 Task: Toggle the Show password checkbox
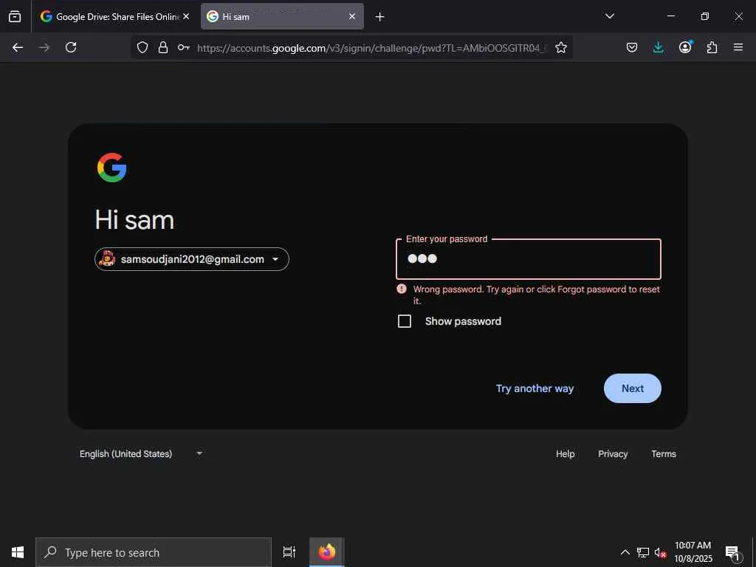(405, 321)
